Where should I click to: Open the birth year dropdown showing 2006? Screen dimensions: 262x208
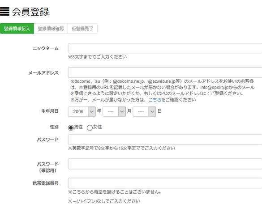pos(82,111)
